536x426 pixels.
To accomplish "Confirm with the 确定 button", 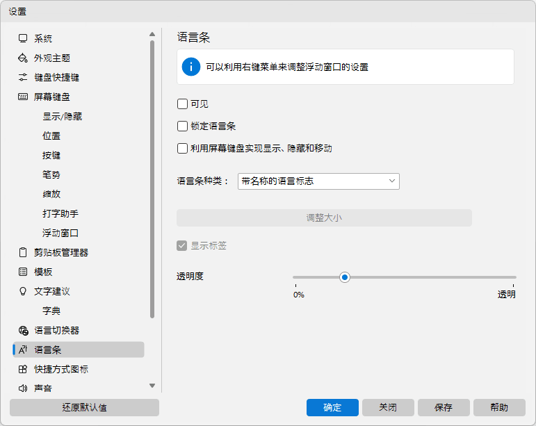I will click(332, 407).
